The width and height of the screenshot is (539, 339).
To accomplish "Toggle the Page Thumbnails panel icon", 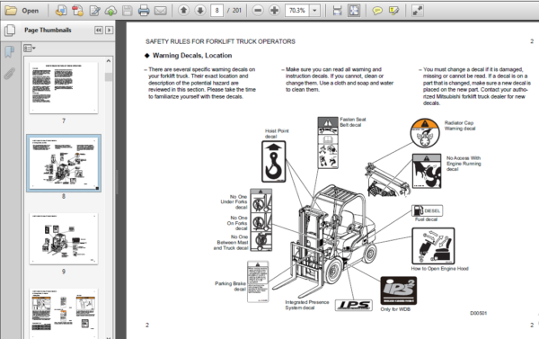I will coord(10,31).
